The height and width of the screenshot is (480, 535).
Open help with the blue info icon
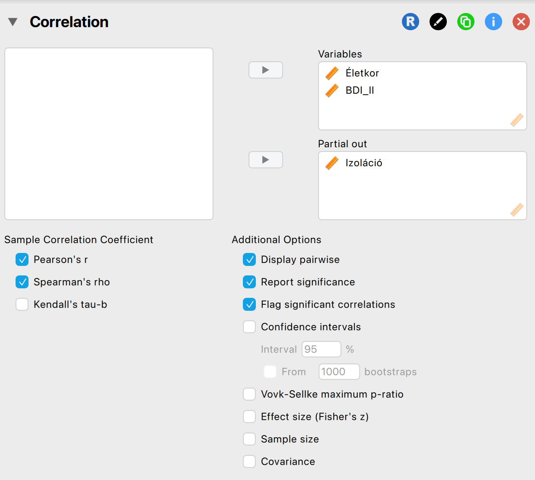(493, 22)
